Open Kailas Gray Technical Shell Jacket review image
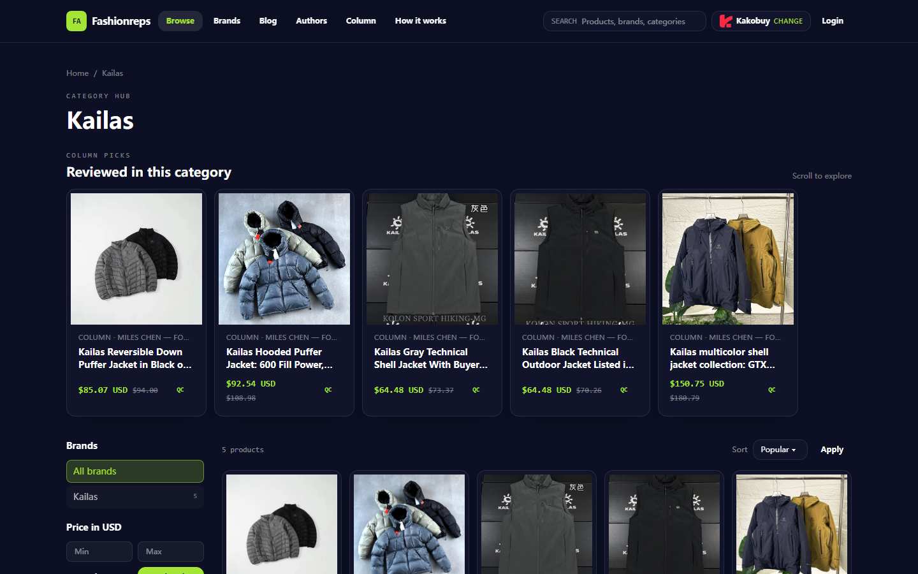918x574 pixels. click(x=432, y=259)
